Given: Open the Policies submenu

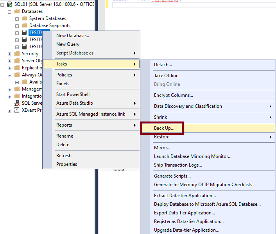Looking at the screenshot, I should point(91,75).
